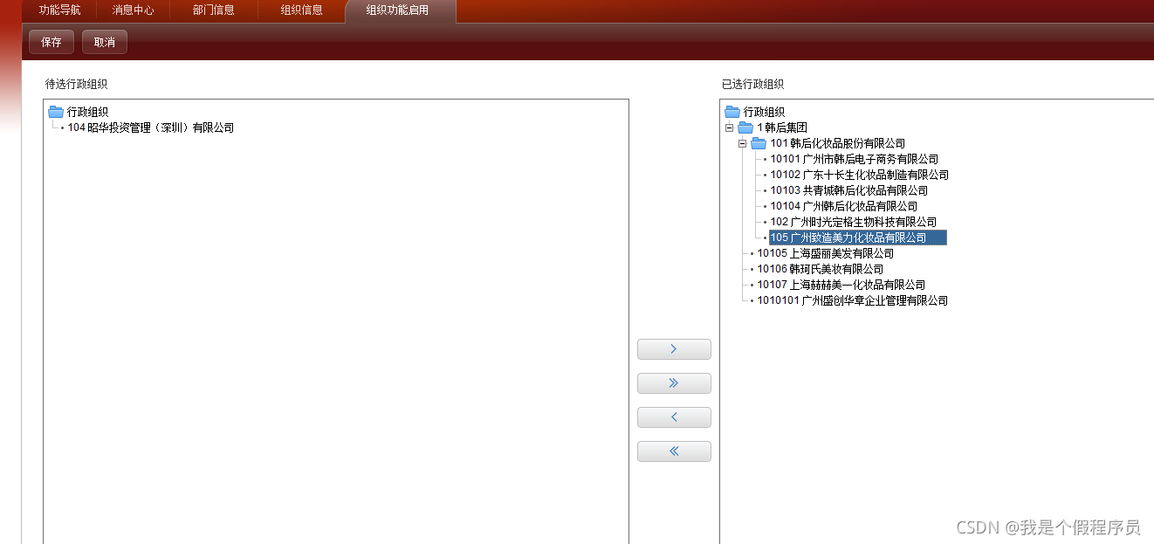Click the 取消 button
The height and width of the screenshot is (544, 1154).
(105, 42)
